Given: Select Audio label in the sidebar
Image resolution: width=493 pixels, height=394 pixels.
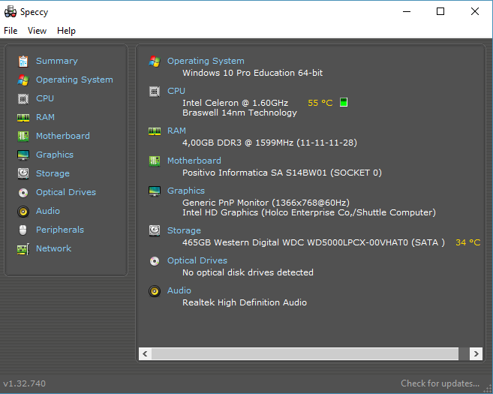Looking at the screenshot, I should tap(48, 211).
